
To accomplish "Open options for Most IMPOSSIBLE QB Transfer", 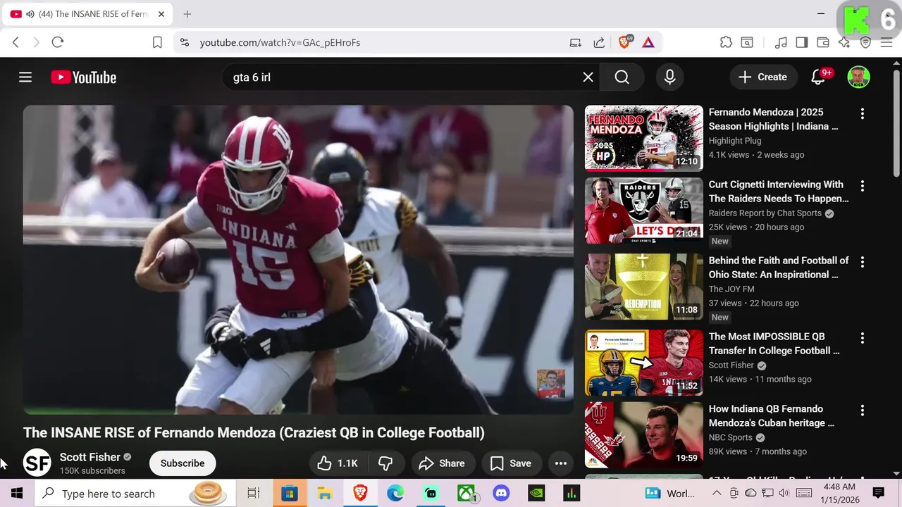I will (x=862, y=338).
